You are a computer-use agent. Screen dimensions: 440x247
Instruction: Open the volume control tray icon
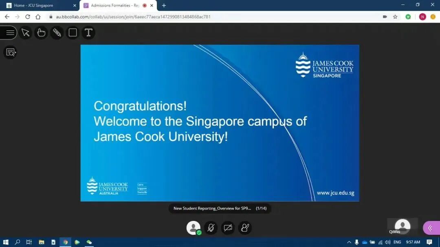[x=388, y=242]
